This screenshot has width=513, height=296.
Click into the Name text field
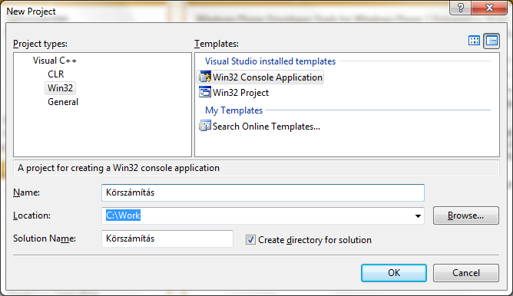[x=263, y=192]
